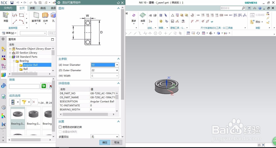This screenshot has width=276, height=148.
Task: Run library search with green arrow button
Action: pos(44,86)
